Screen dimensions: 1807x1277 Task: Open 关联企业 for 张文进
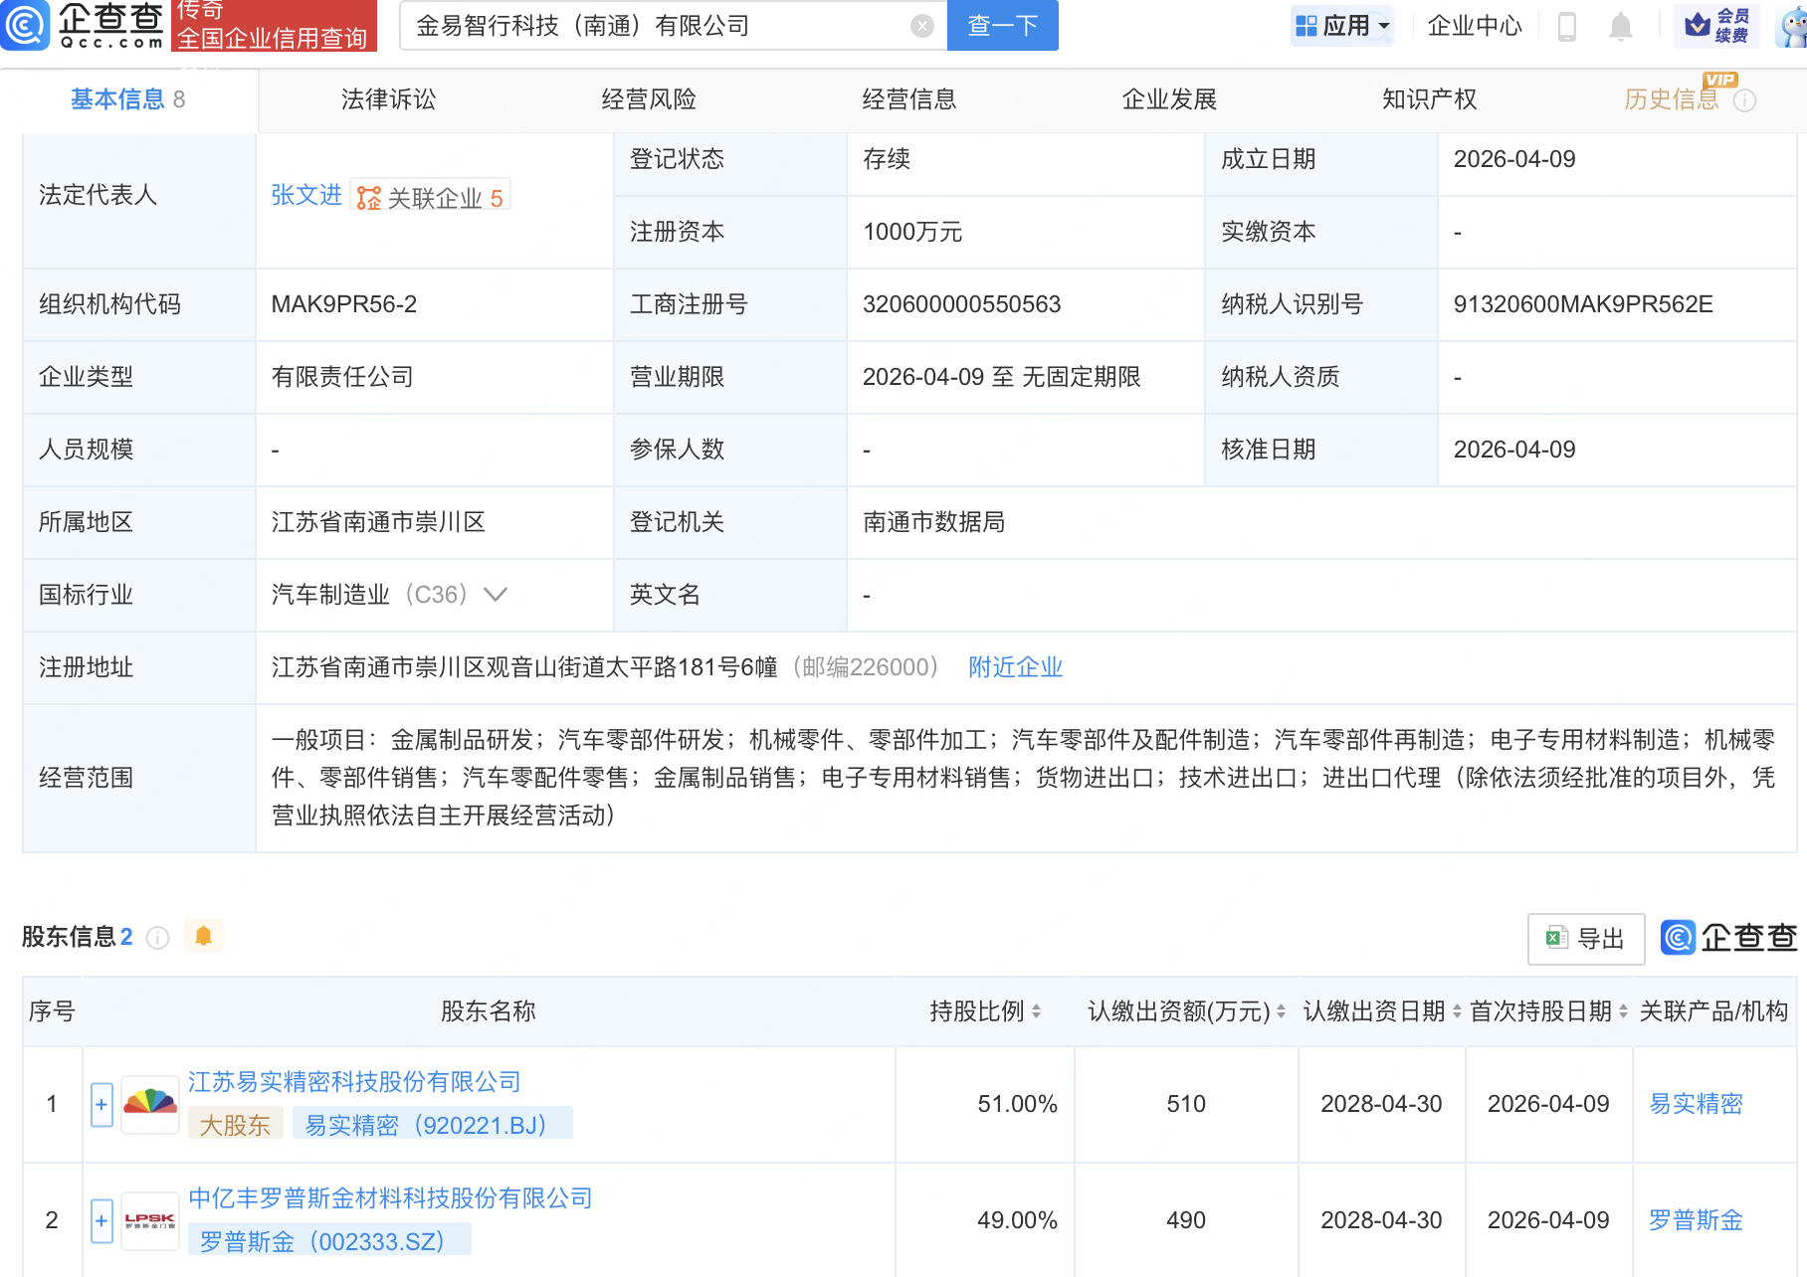click(x=431, y=197)
